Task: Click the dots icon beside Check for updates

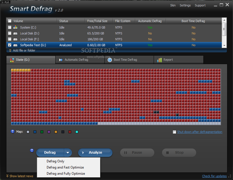Action: [x=230, y=176]
